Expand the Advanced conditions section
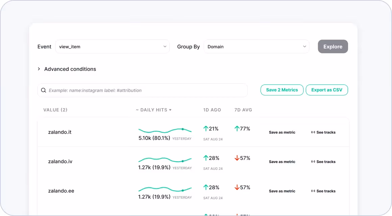Viewport: 392px width, 216px height. click(67, 69)
